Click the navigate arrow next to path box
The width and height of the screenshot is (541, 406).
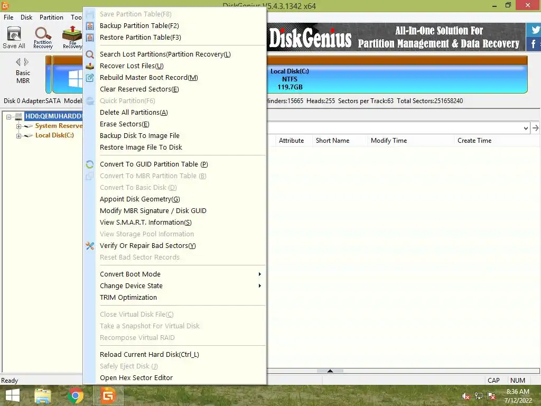[535, 128]
